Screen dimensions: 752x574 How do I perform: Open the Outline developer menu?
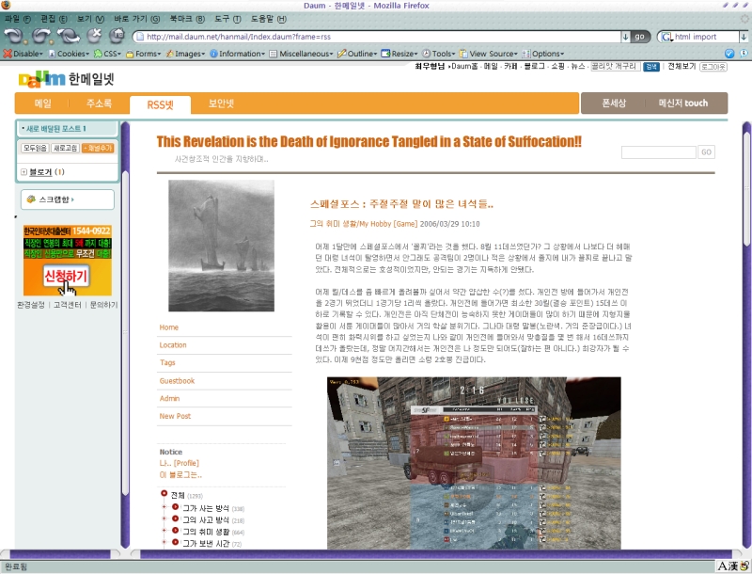point(357,54)
